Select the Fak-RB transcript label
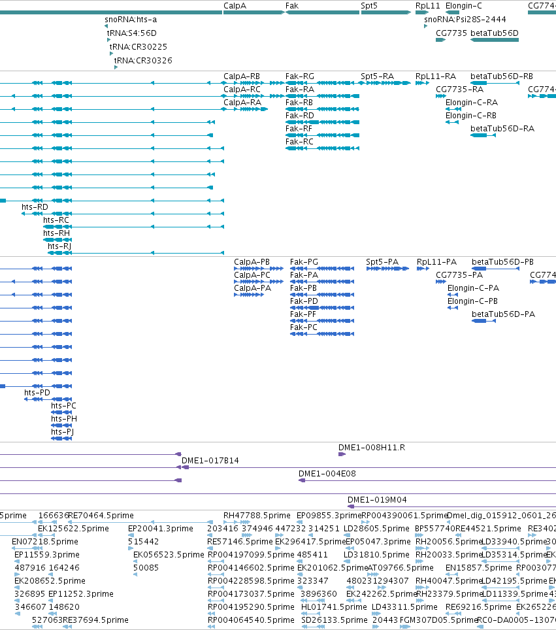Viewport: 556px width, 630px height. pyautogui.click(x=299, y=103)
